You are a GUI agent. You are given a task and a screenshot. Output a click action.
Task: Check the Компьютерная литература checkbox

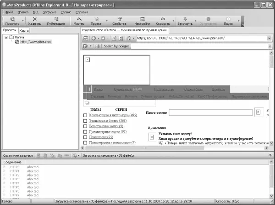point(85,115)
